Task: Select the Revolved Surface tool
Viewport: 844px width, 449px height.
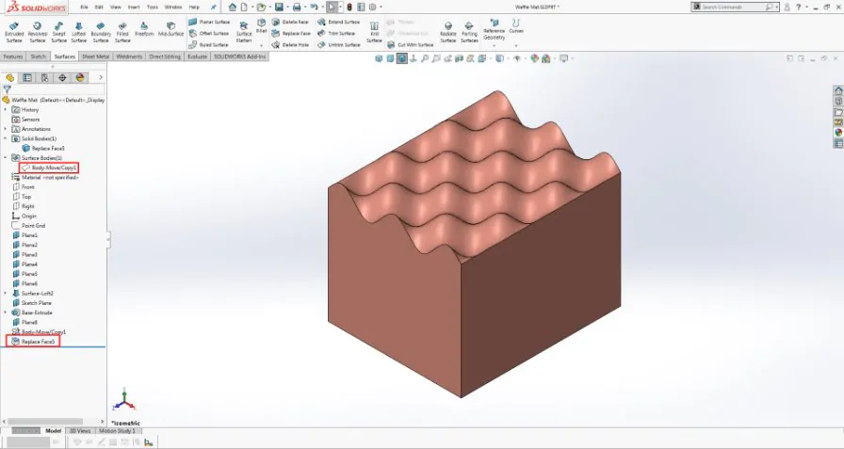Action: point(37,32)
